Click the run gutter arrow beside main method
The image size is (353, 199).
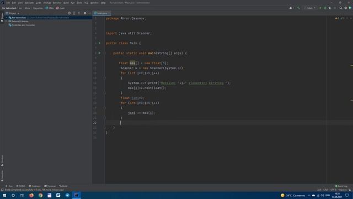[x=99, y=53]
